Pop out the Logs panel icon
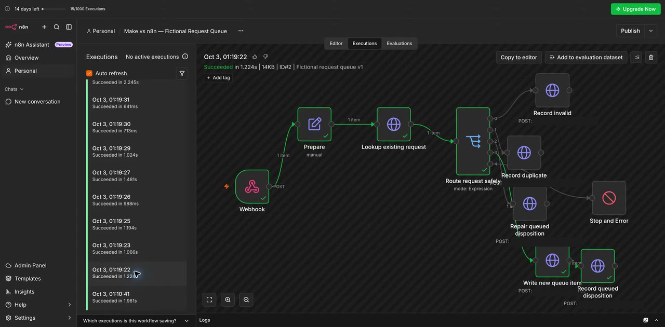Screen dimensions: 665x327 click(x=646, y=320)
